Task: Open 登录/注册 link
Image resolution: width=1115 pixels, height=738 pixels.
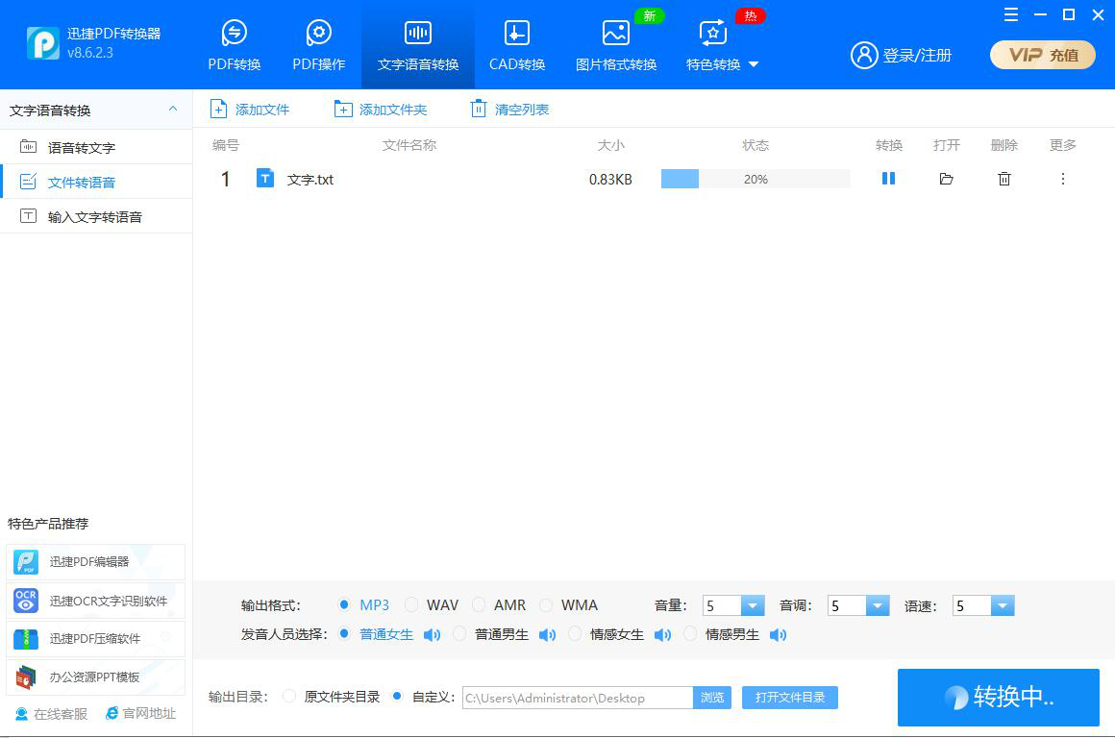Action: click(x=917, y=55)
